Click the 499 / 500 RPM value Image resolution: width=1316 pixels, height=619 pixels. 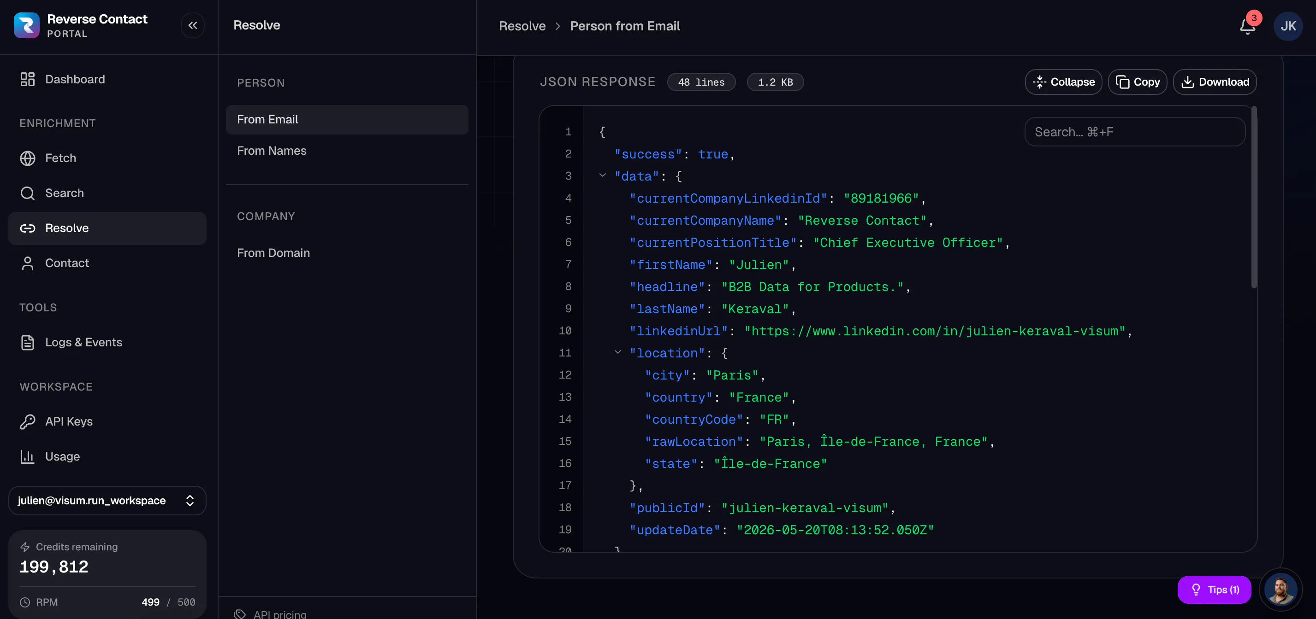(x=168, y=602)
